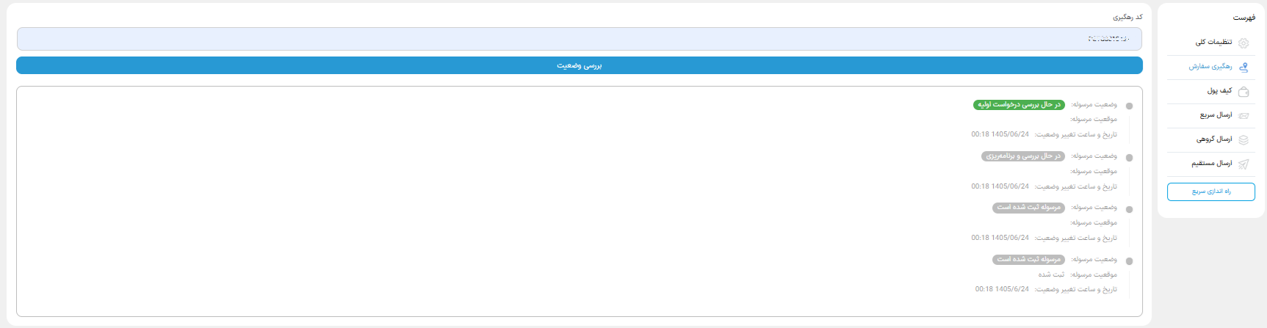
Task: Click the gear icon for تنظیمات کلی
Action: 1243,43
